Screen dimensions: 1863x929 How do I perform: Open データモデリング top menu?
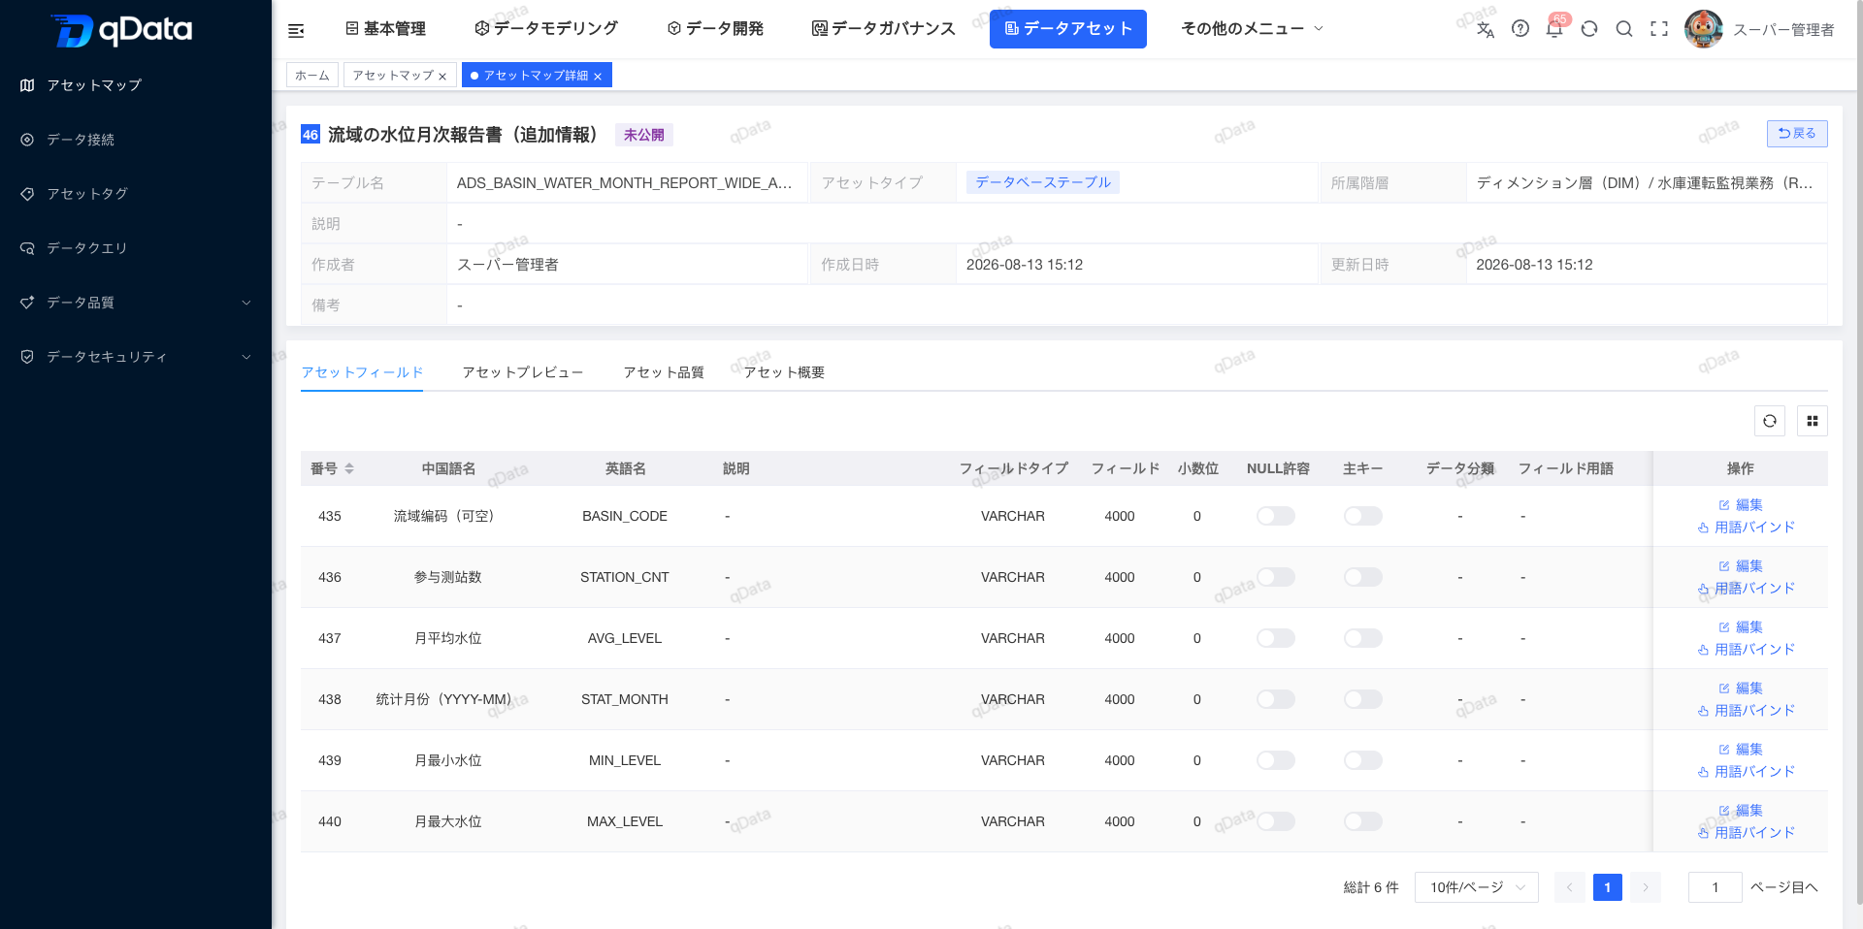pos(546,29)
